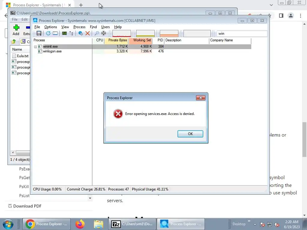Show hidden tray icons arrow
This screenshot has width=307, height=230.
pos(255,224)
